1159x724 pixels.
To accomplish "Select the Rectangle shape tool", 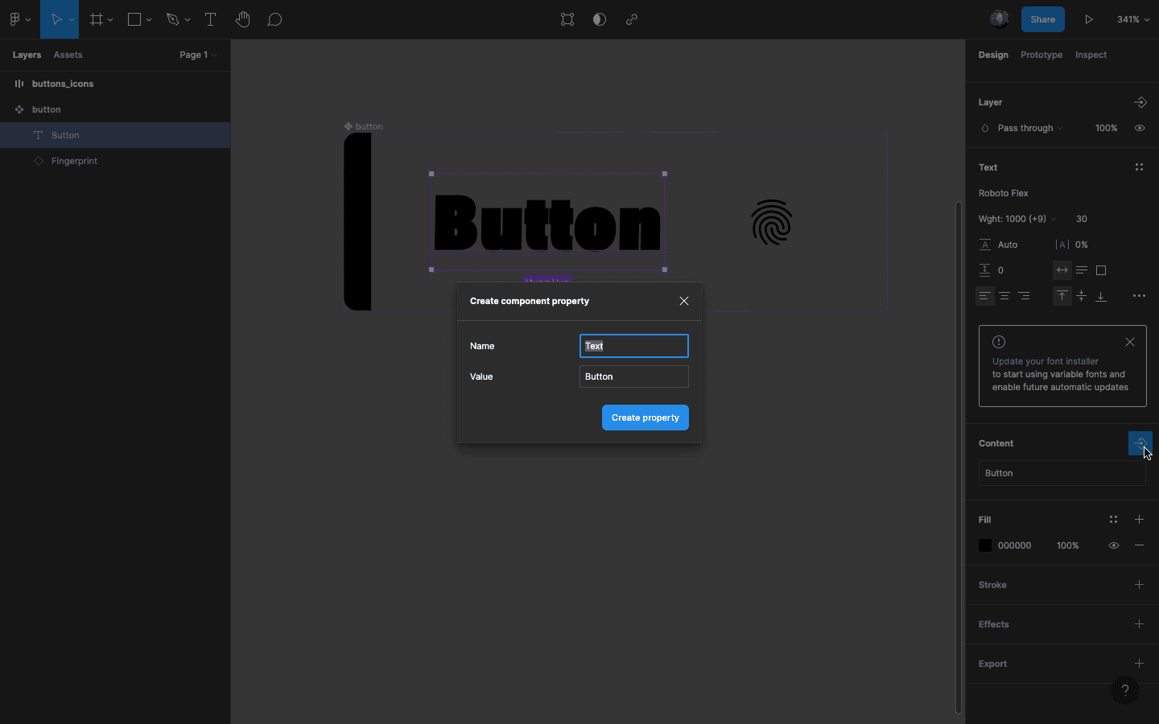I will (x=134, y=19).
